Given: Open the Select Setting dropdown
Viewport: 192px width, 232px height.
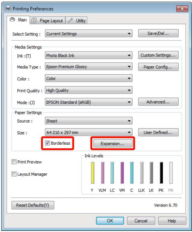Looking at the screenshot, I should pos(89,33).
